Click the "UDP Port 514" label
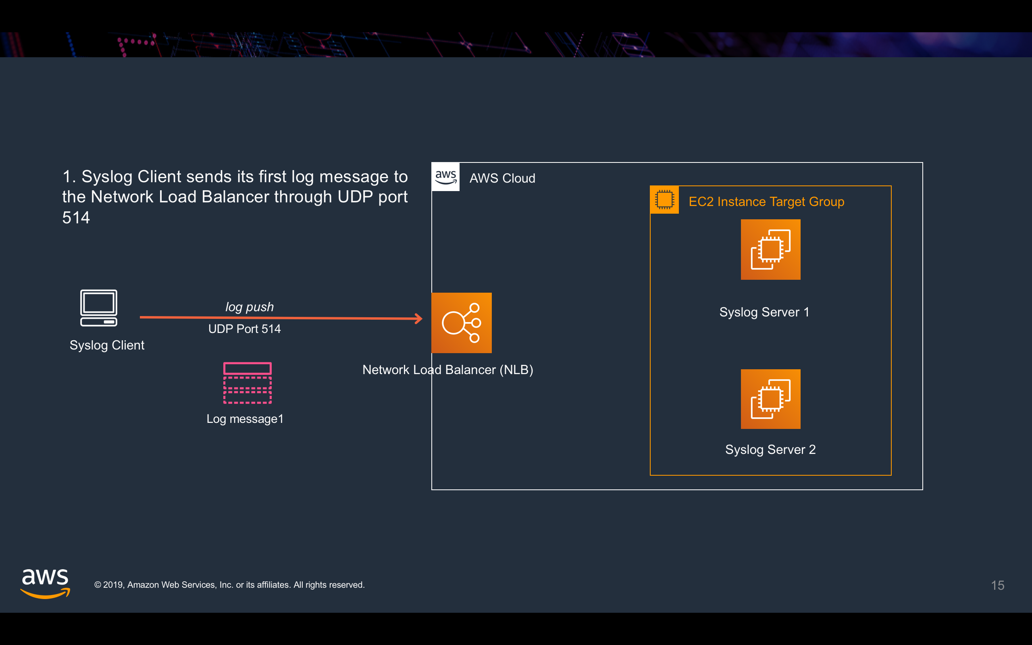 pos(244,329)
